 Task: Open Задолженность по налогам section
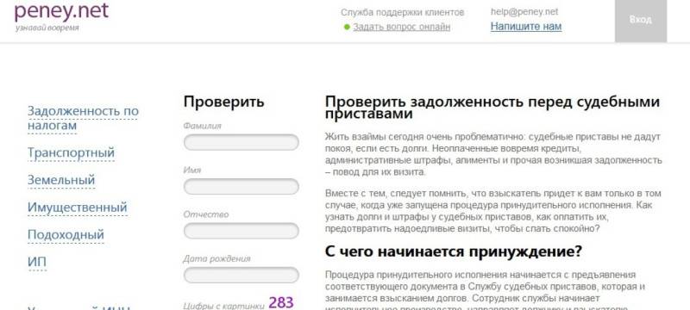click(x=83, y=119)
